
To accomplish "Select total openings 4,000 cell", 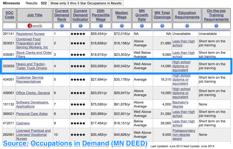I will [167, 104].
